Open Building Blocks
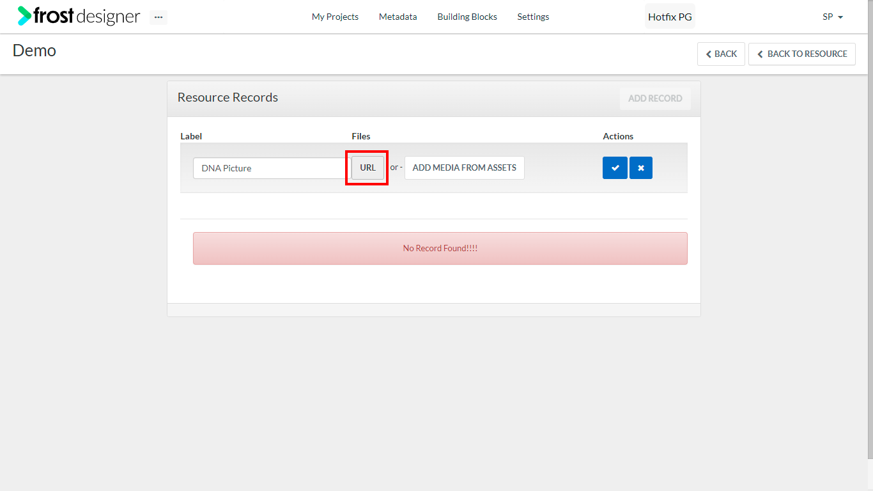 point(467,17)
